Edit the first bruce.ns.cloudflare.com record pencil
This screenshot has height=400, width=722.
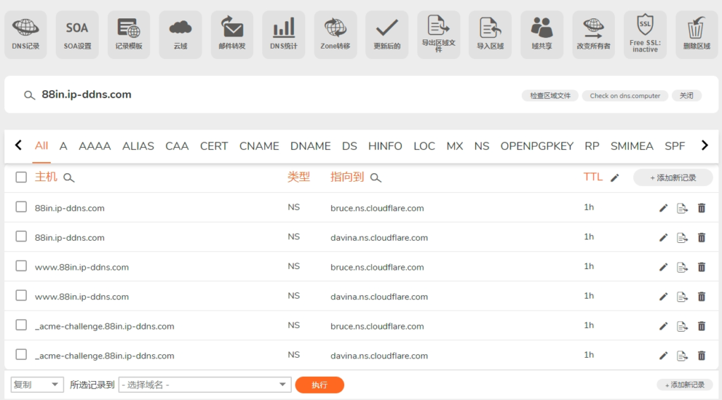663,208
